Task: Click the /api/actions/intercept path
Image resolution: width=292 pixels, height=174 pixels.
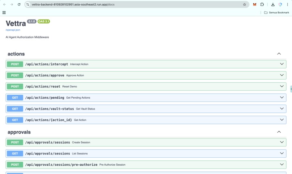Action: pos(47,64)
